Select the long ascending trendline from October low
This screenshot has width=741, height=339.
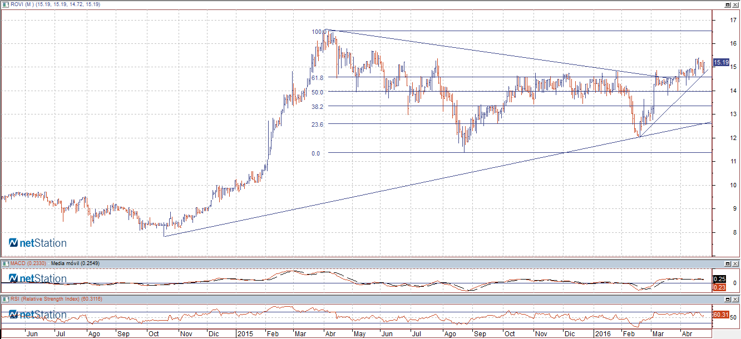coord(438,179)
